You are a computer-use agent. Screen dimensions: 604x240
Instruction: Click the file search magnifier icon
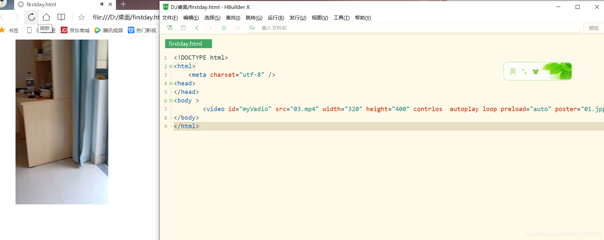coord(252,28)
